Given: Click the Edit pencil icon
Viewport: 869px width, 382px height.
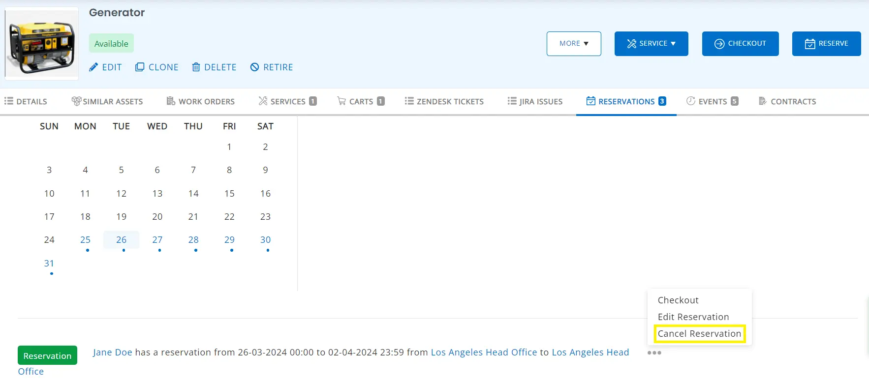Looking at the screenshot, I should pyautogui.click(x=93, y=67).
